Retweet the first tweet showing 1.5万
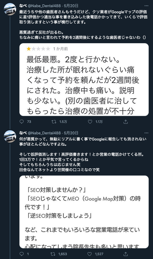The height and width of the screenshot is (259, 153). pos(54,122)
